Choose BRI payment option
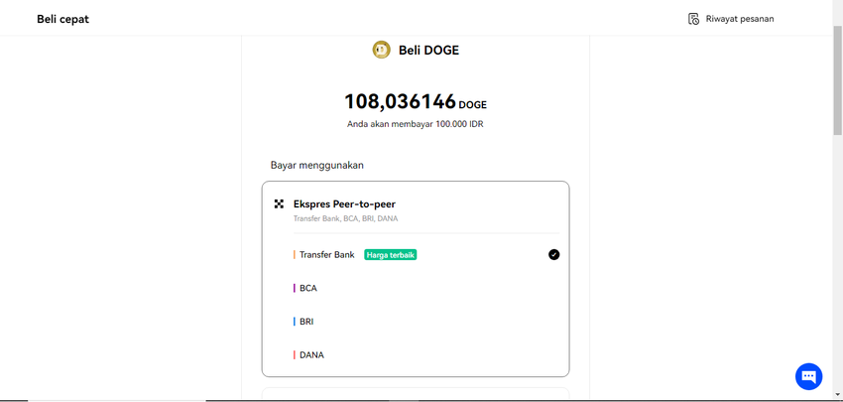 coord(306,322)
